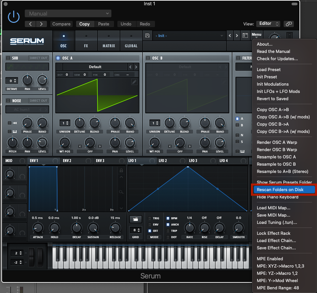Toggle LFO ANCH checkbox
The width and height of the screenshot is (317, 293).
click(168, 225)
